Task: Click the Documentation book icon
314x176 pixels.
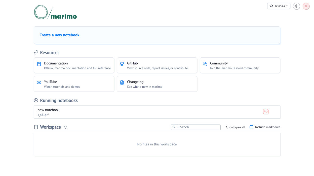Action: click(x=39, y=64)
